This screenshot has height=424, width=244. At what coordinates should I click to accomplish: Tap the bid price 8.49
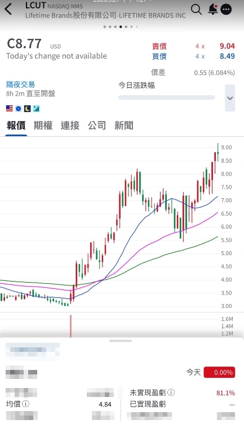[x=227, y=56]
